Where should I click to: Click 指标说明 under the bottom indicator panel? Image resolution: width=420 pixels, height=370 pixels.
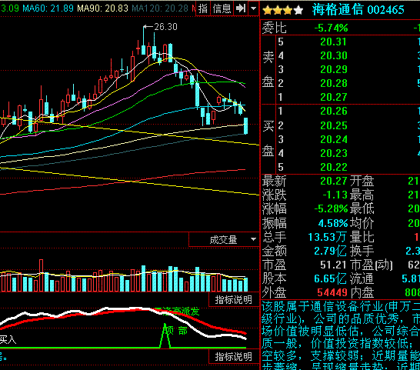pos(234,357)
